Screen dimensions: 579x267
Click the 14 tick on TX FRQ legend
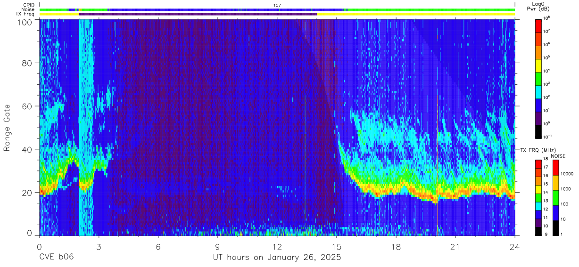tap(546, 193)
